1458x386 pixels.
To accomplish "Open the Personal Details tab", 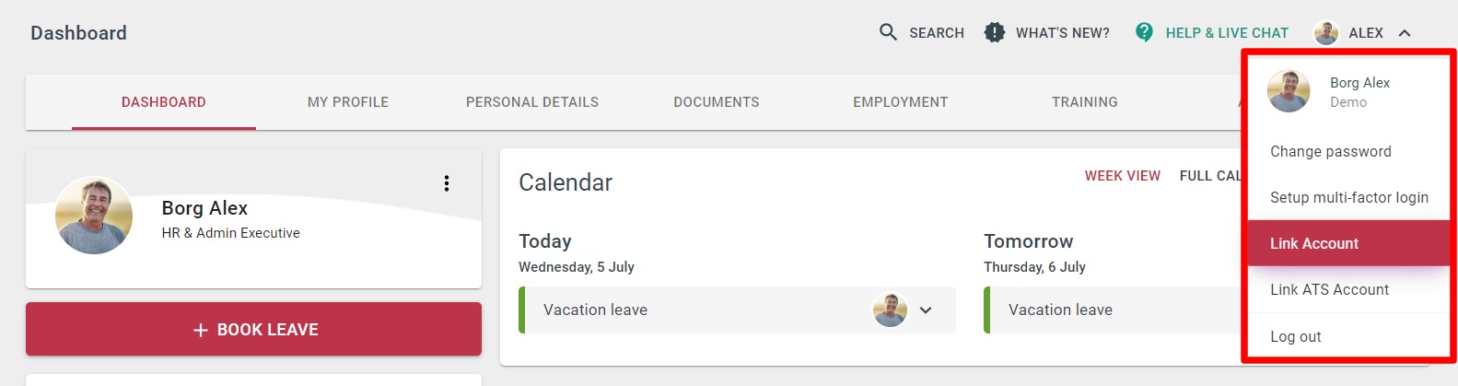I will [x=532, y=102].
